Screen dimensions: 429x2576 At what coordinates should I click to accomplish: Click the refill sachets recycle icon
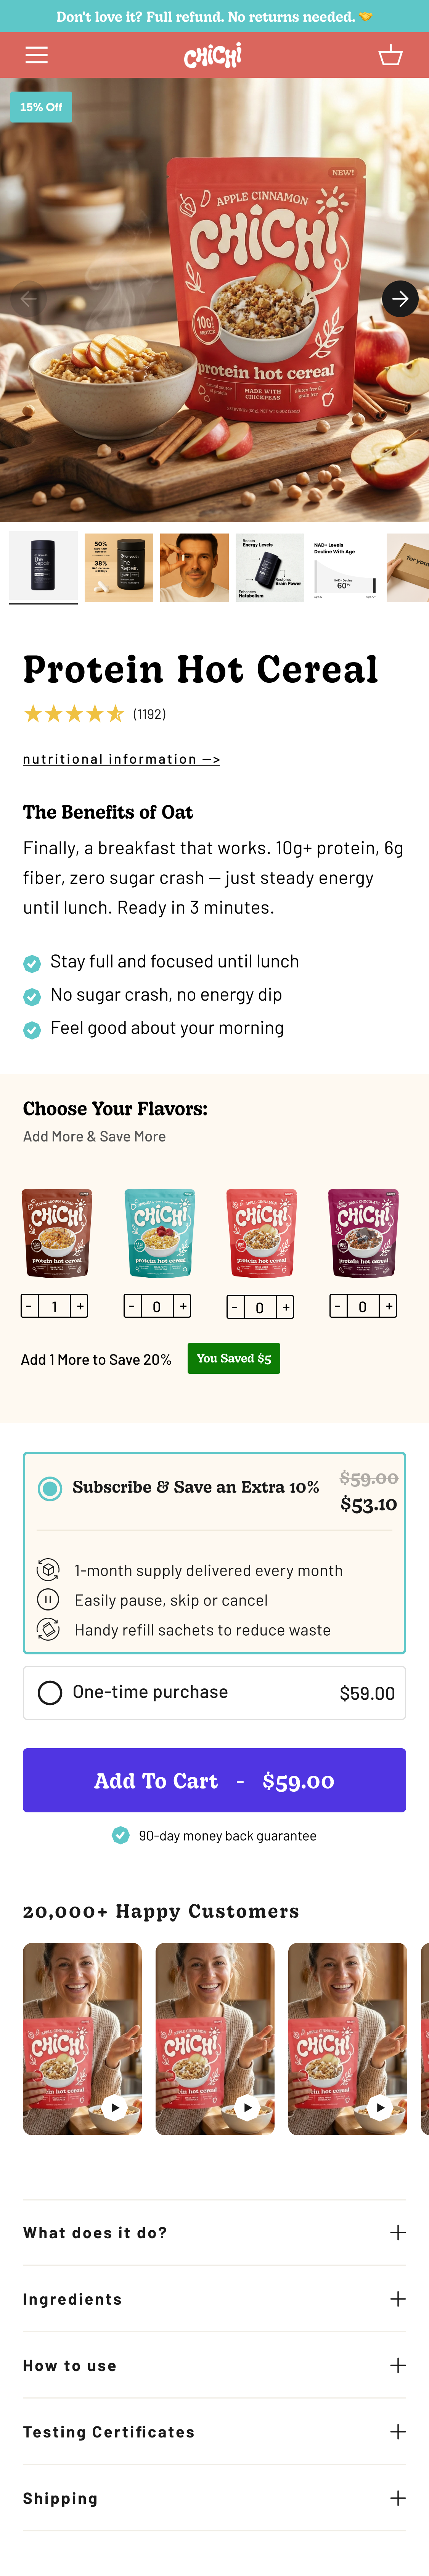point(48,1629)
